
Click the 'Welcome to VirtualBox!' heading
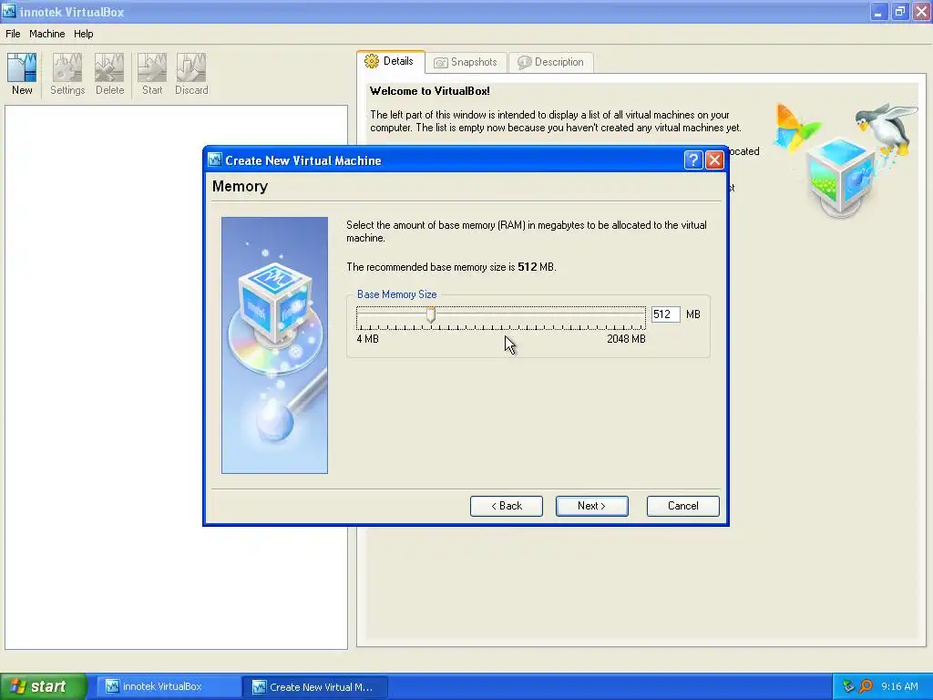click(x=430, y=91)
